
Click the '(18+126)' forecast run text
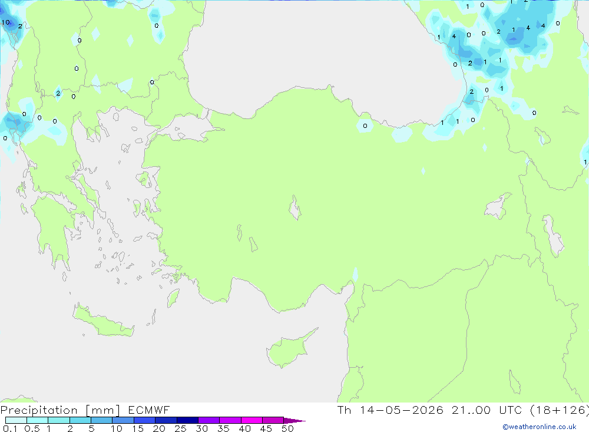coord(560,410)
